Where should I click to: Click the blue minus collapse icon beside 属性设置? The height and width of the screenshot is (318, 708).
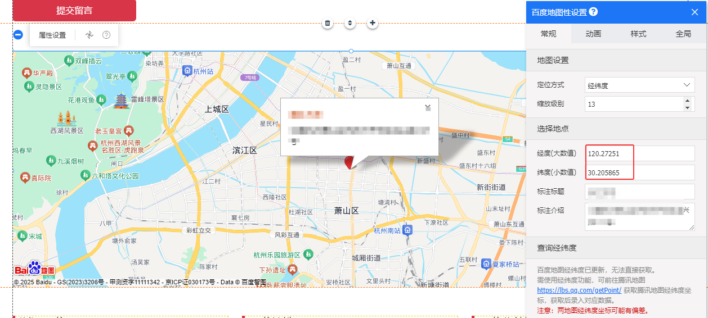click(x=18, y=35)
